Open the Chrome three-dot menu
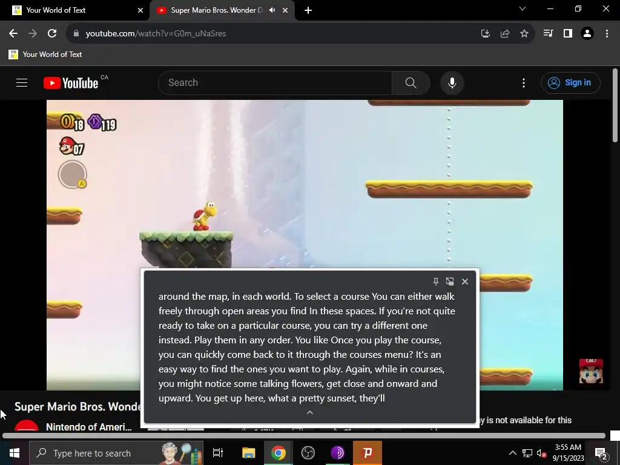620x465 pixels. coord(607,34)
